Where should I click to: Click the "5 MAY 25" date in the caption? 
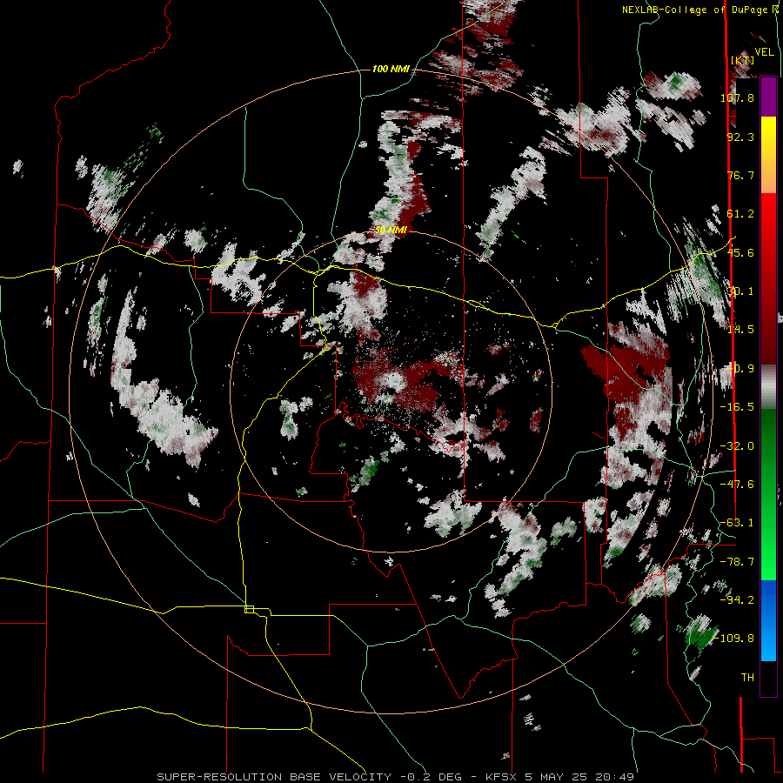click(x=557, y=777)
